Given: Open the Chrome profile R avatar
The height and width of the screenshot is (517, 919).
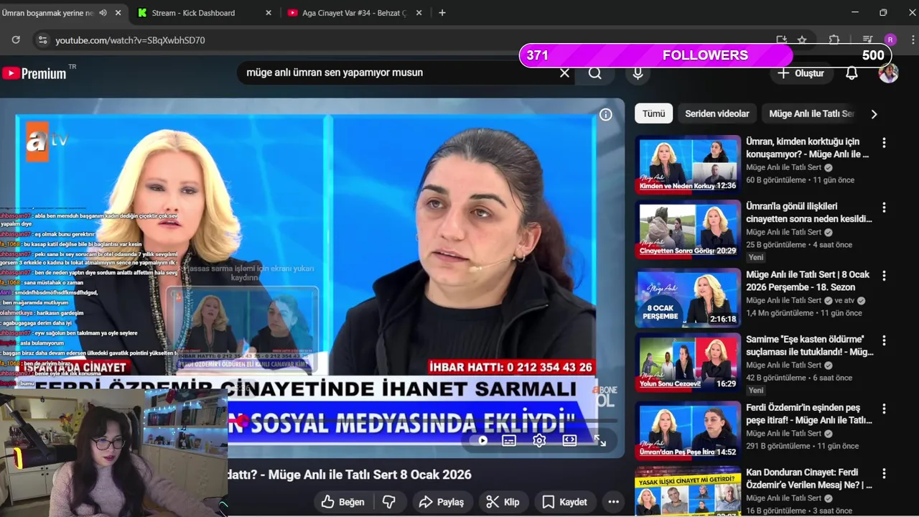Looking at the screenshot, I should (890, 40).
